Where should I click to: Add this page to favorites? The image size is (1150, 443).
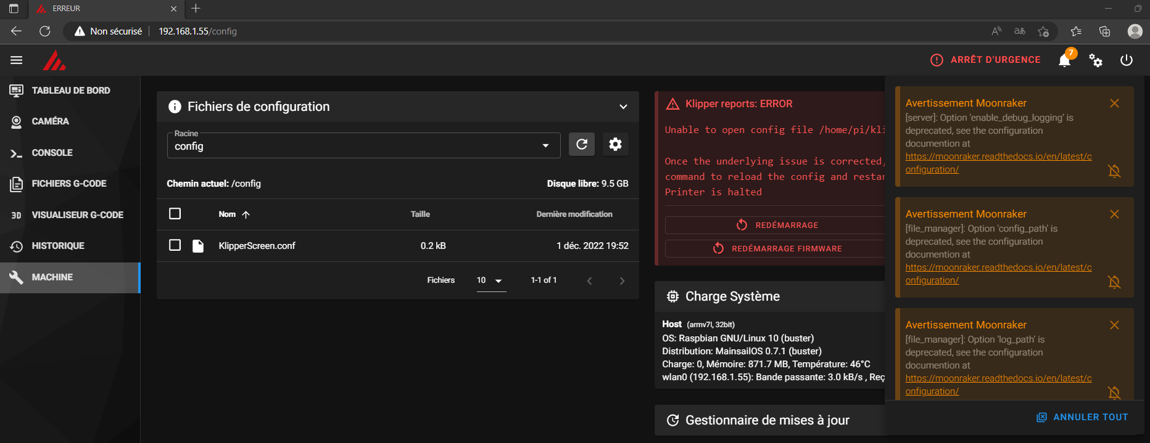coord(1043,31)
